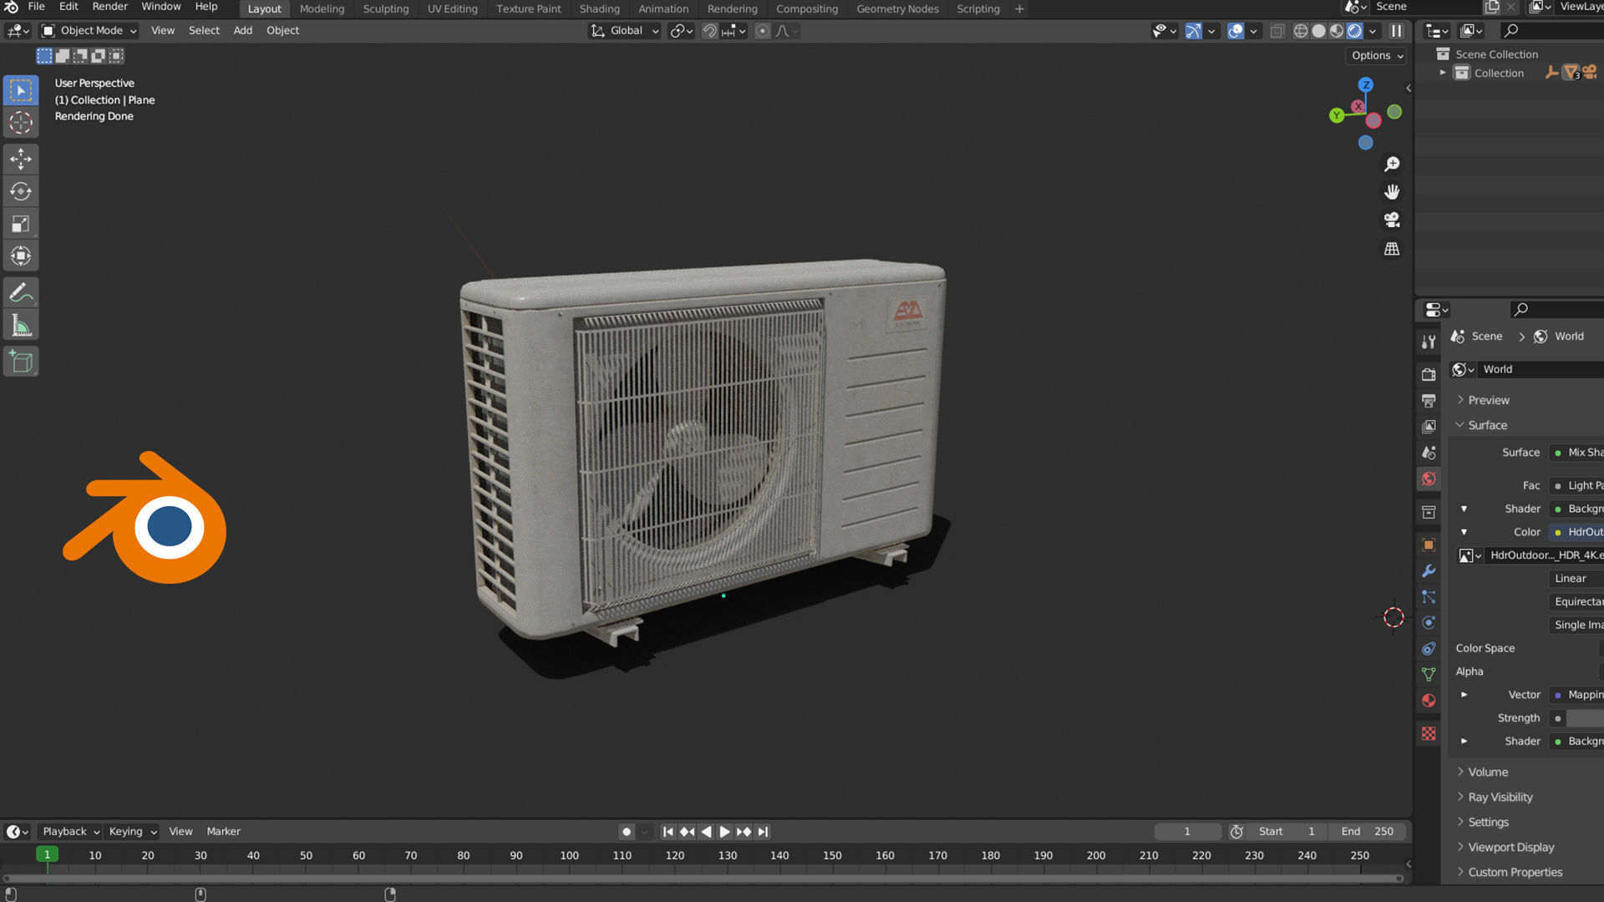Image resolution: width=1604 pixels, height=902 pixels.
Task: Toggle the Proportional Editing button
Action: [763, 31]
